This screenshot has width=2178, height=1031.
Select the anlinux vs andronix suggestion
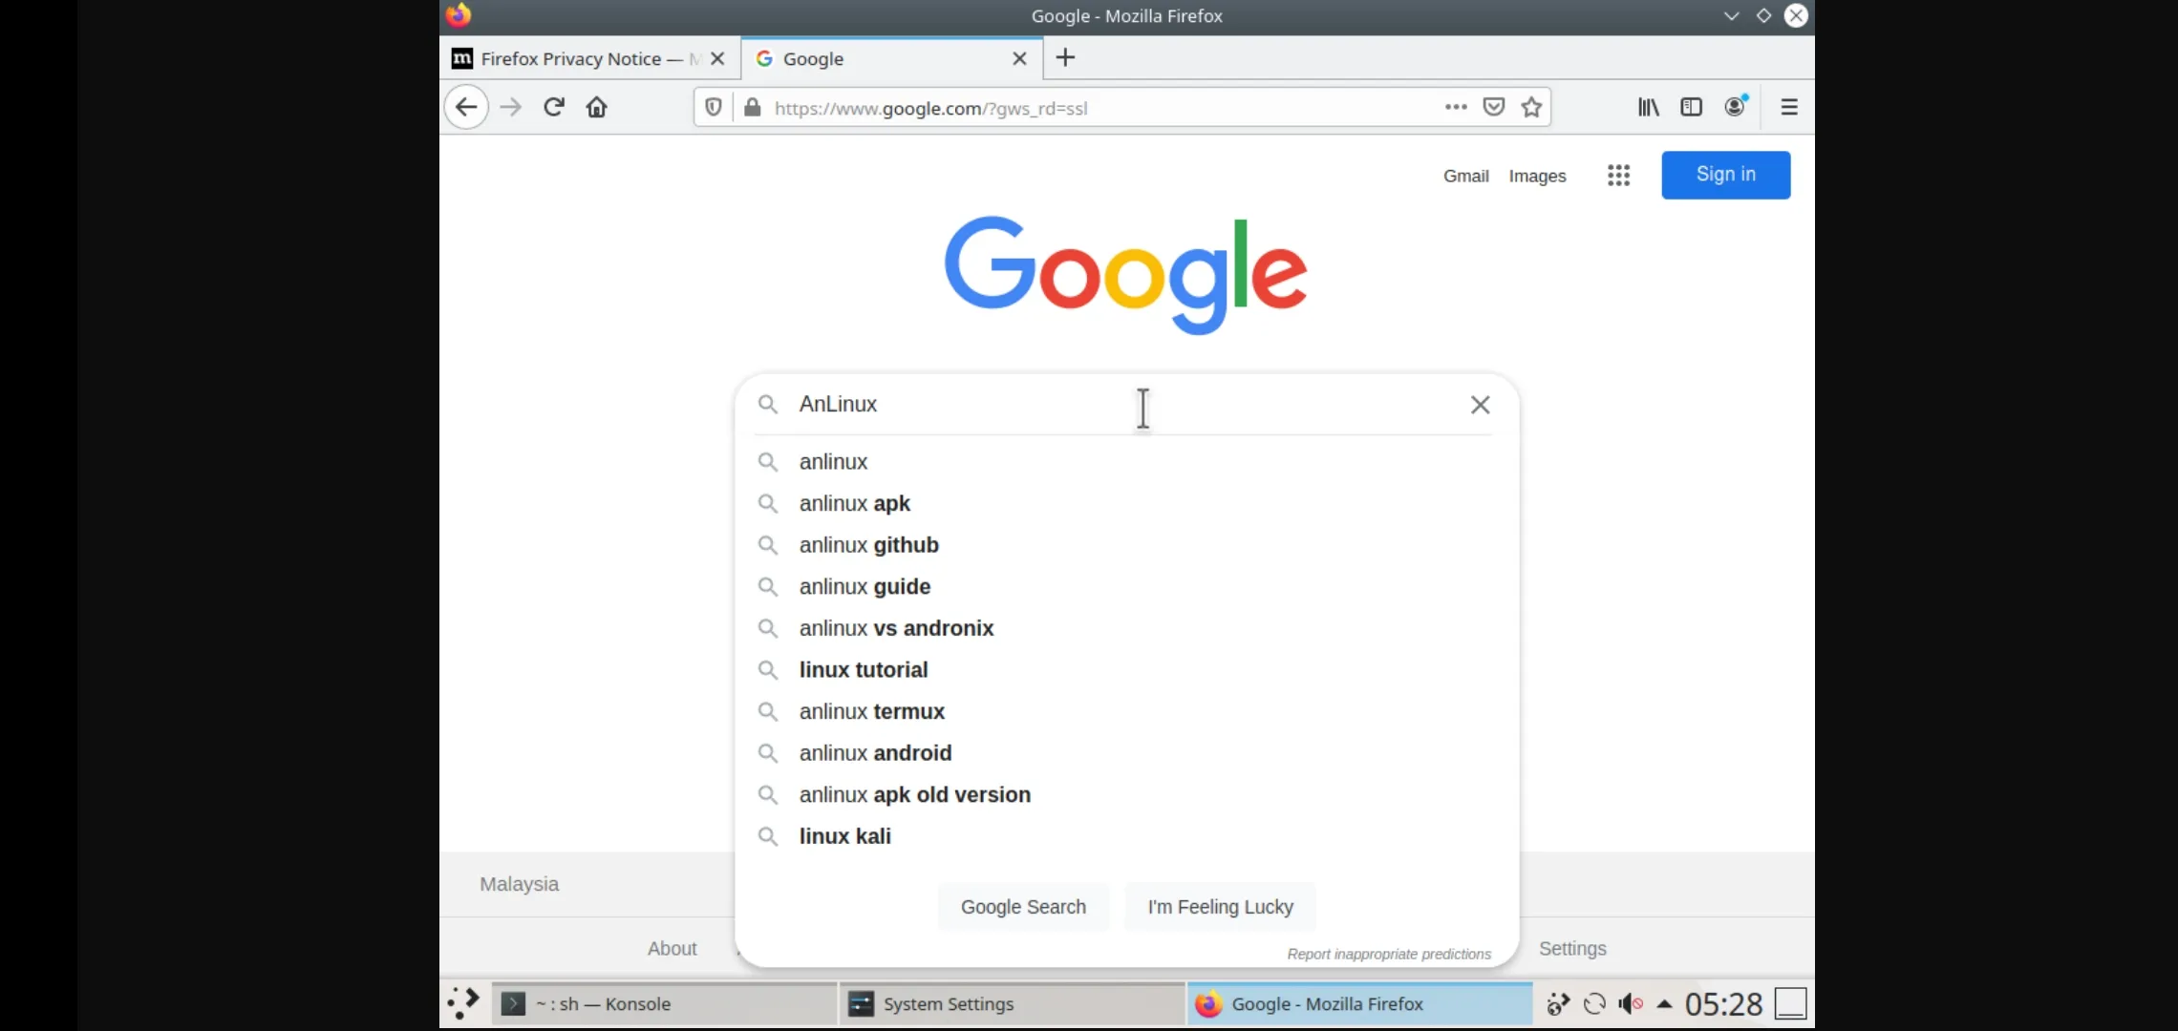(x=896, y=628)
